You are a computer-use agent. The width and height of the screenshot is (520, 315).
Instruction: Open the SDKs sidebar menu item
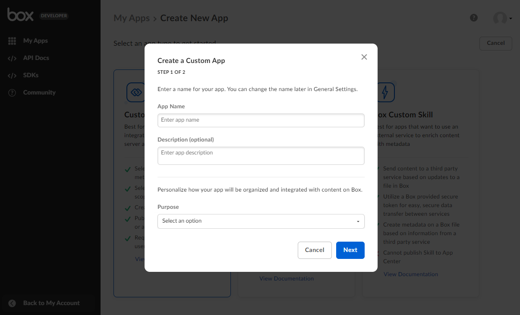31,75
